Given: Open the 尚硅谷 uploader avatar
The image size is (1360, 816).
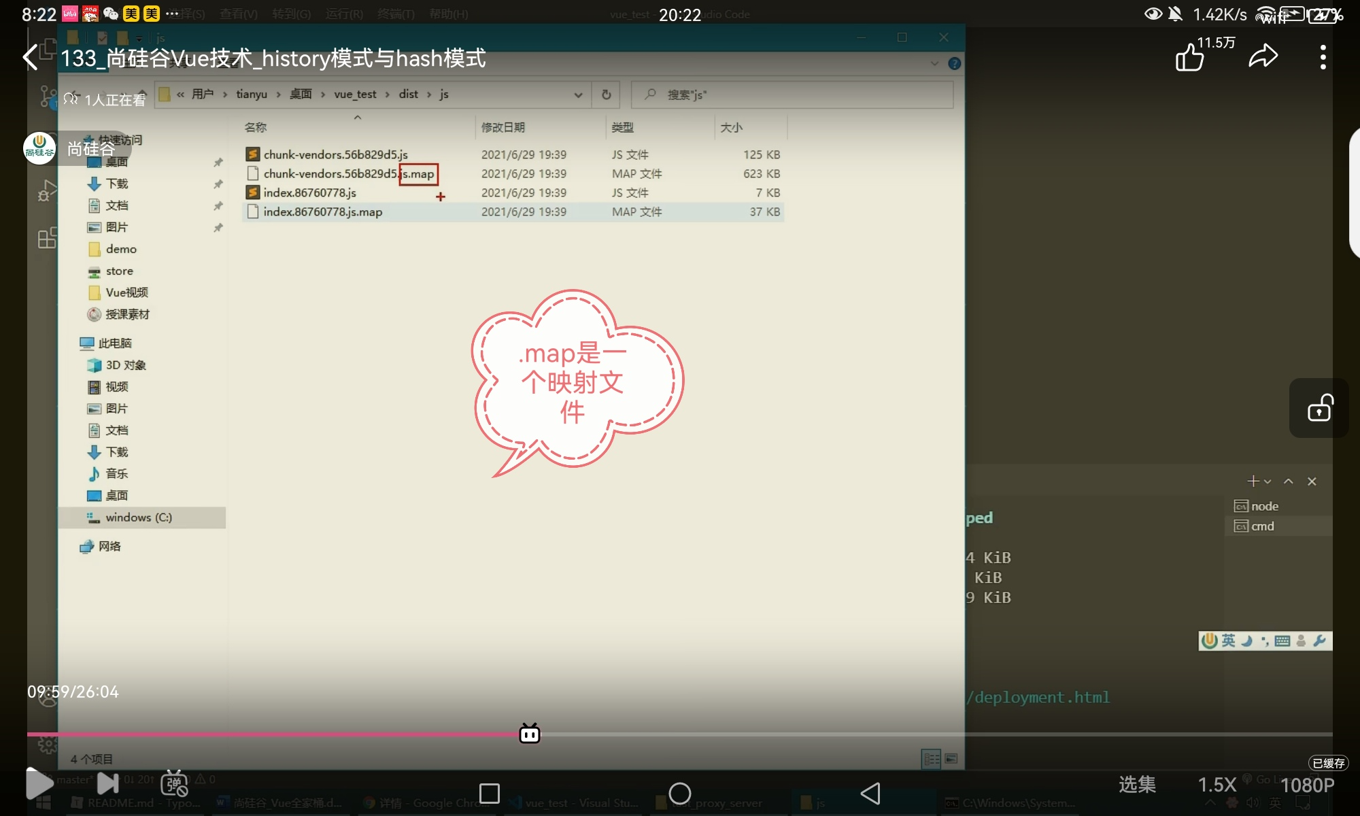Looking at the screenshot, I should pyautogui.click(x=39, y=148).
